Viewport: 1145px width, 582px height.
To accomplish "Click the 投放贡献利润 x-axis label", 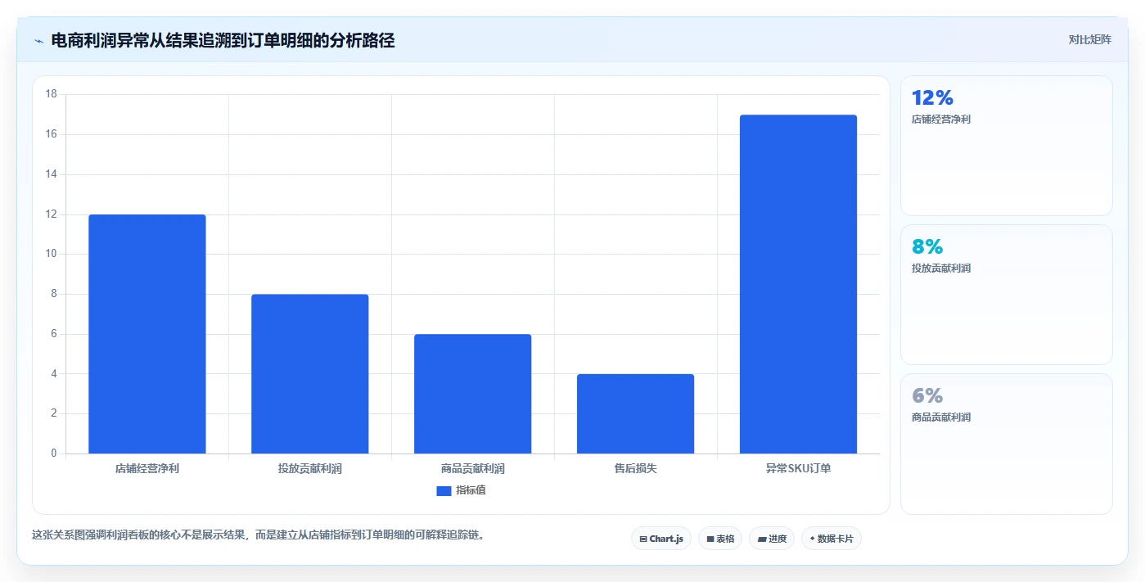I will click(309, 469).
